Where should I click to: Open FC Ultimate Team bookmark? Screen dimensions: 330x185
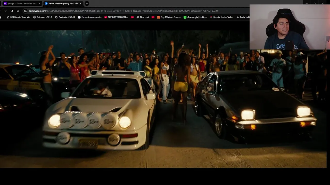pos(18,17)
